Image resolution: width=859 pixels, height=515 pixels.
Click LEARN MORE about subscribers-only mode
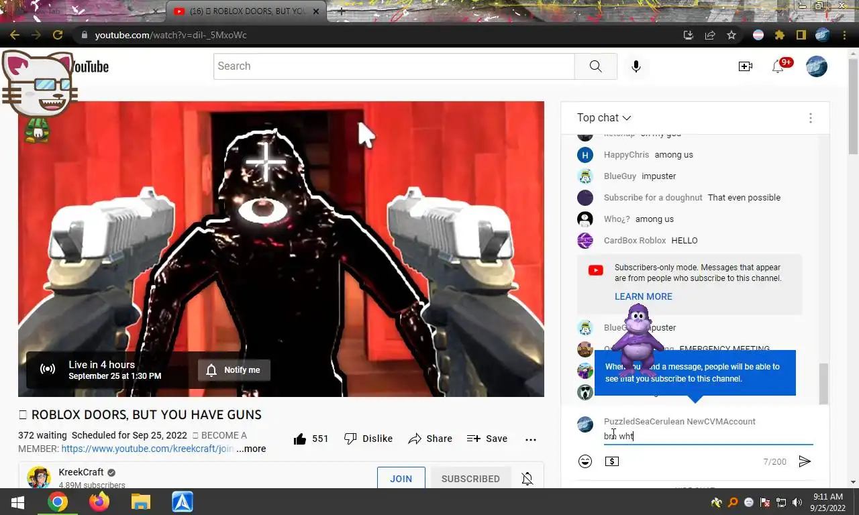click(x=643, y=296)
